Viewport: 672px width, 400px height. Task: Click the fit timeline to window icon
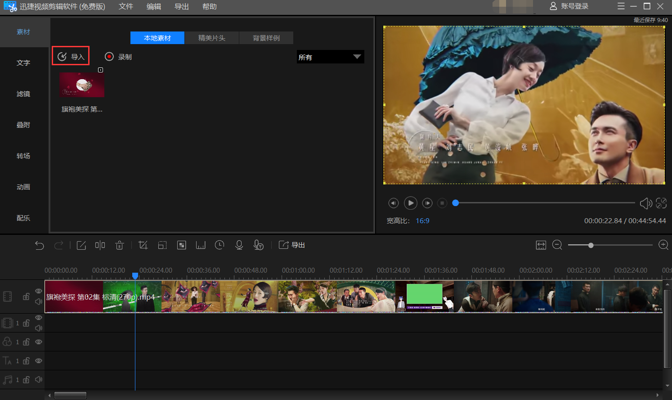click(x=541, y=245)
